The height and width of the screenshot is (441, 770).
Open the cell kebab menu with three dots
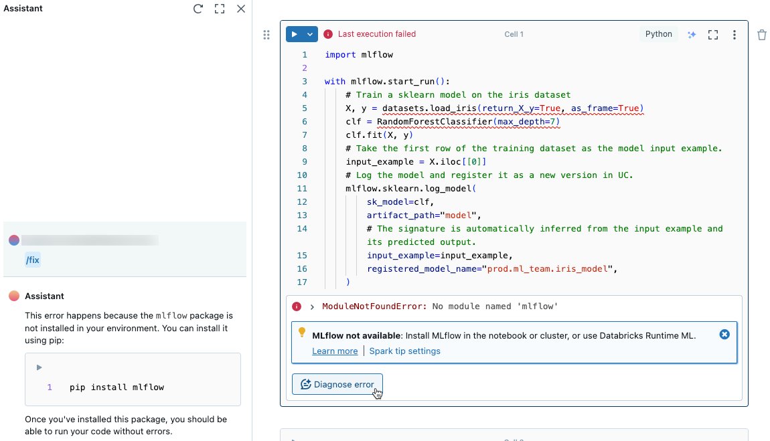pos(735,34)
